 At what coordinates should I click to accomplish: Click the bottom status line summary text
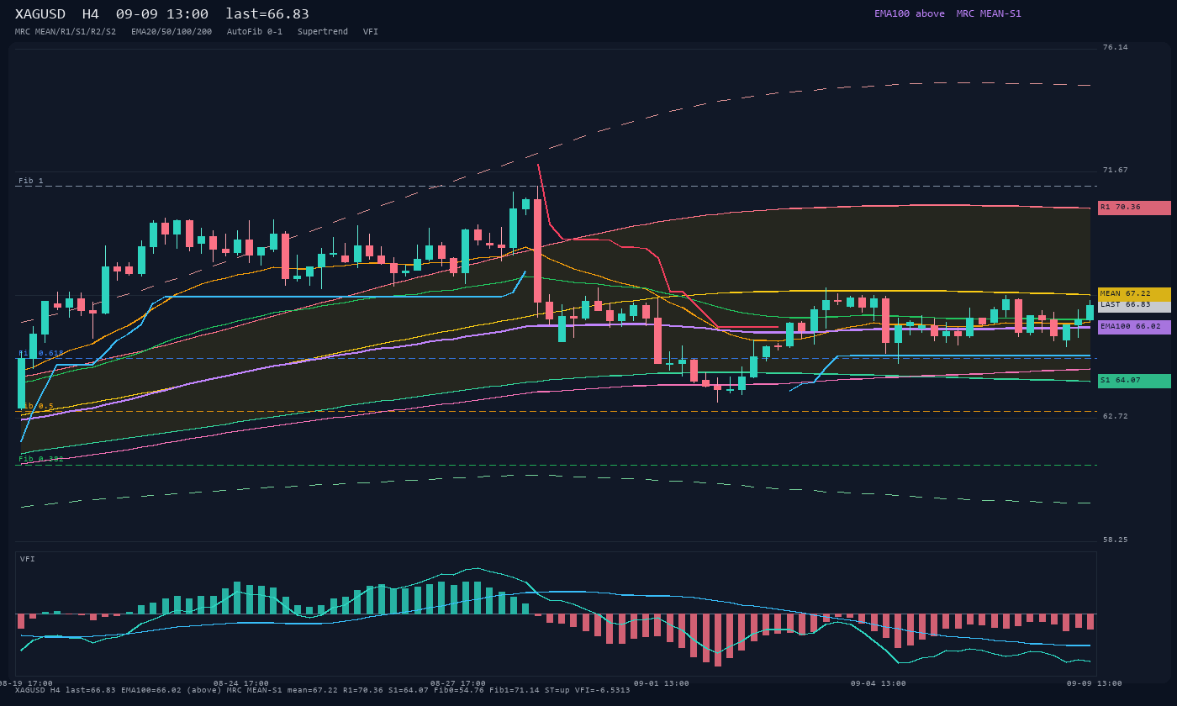[323, 690]
